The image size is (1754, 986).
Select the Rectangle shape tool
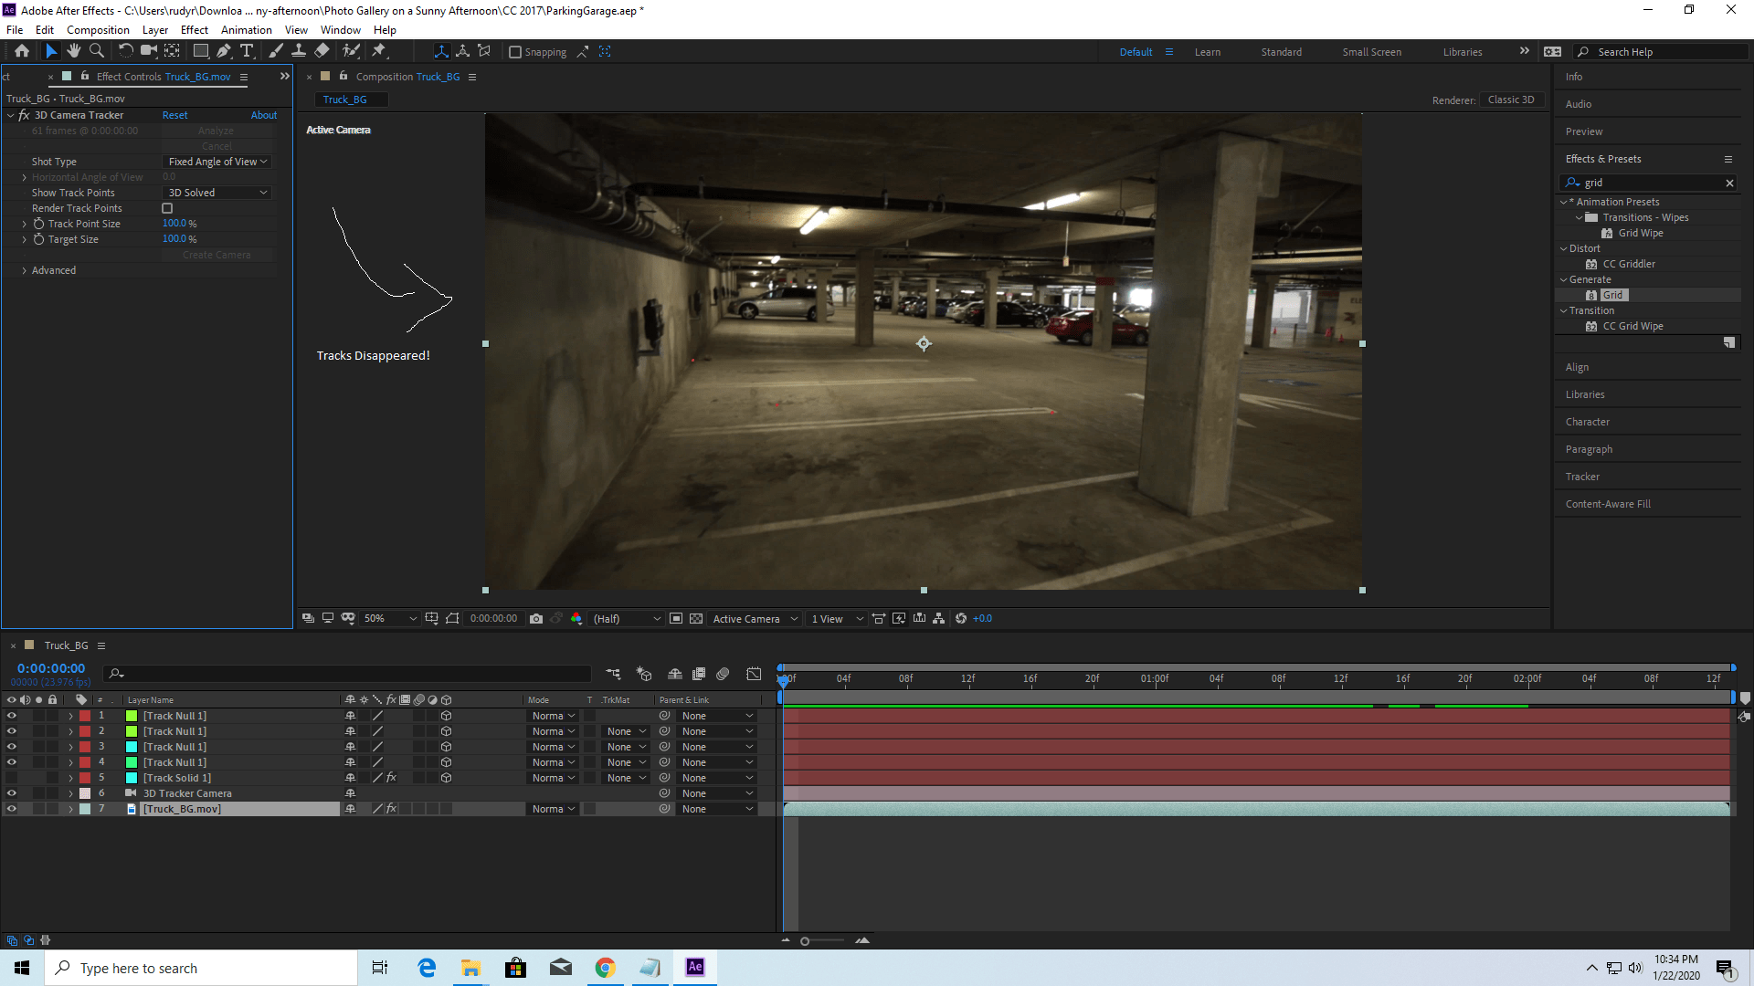(x=200, y=51)
